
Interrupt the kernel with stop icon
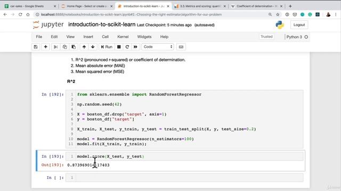tap(119, 47)
